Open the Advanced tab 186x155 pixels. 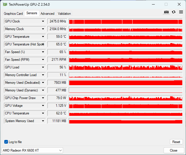[47, 14]
